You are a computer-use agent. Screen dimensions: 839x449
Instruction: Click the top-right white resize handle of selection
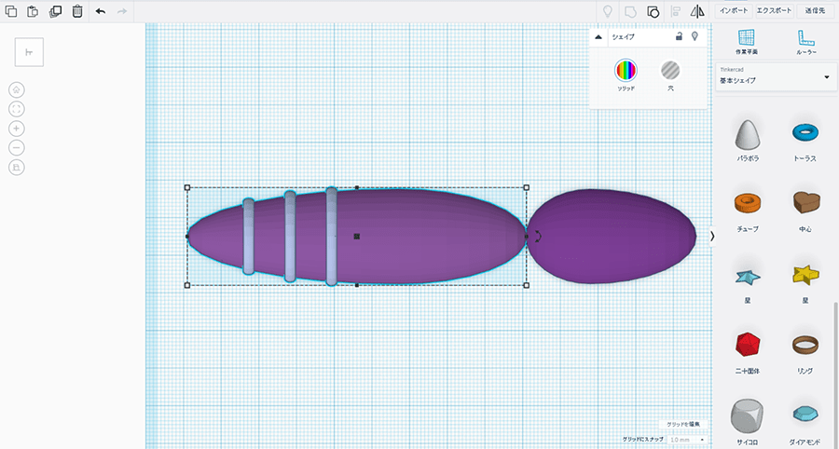527,187
